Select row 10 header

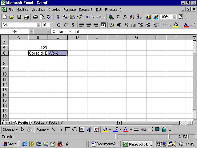4,74
